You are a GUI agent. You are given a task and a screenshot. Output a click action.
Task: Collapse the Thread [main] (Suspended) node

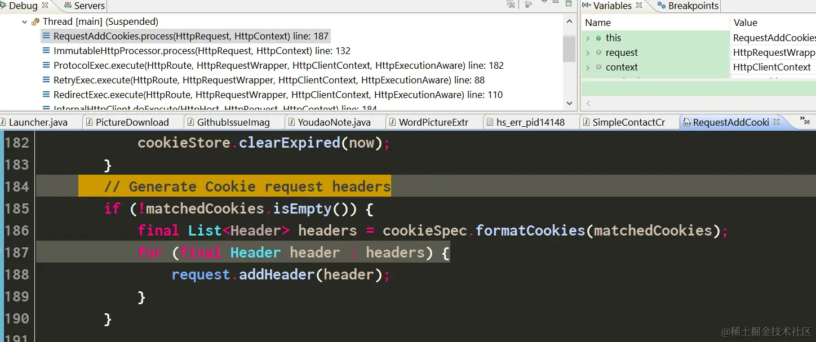click(x=24, y=22)
